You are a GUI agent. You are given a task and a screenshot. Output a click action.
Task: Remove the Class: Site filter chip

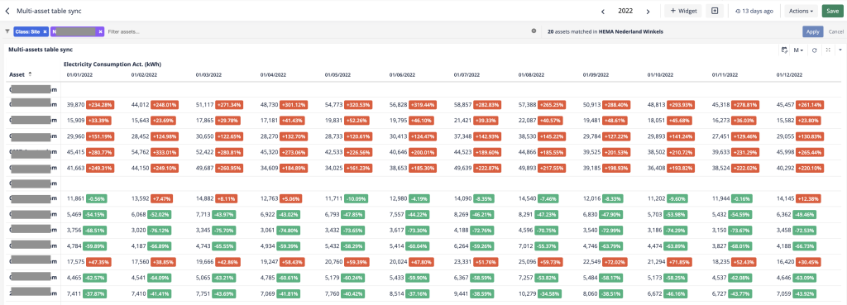(45, 32)
